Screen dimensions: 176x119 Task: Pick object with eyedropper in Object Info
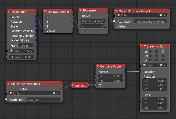point(32,51)
